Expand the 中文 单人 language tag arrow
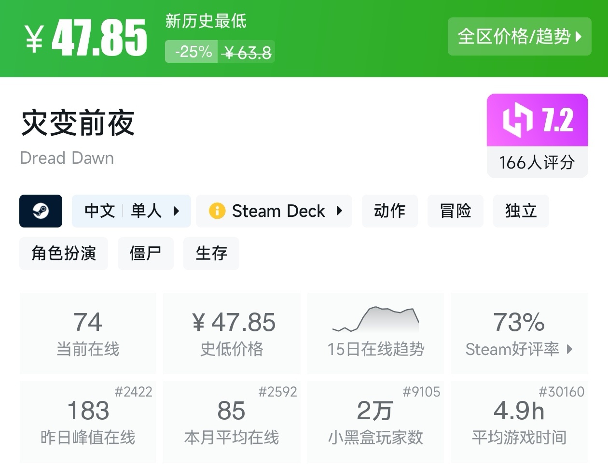This screenshot has height=469, width=608. pyautogui.click(x=176, y=211)
